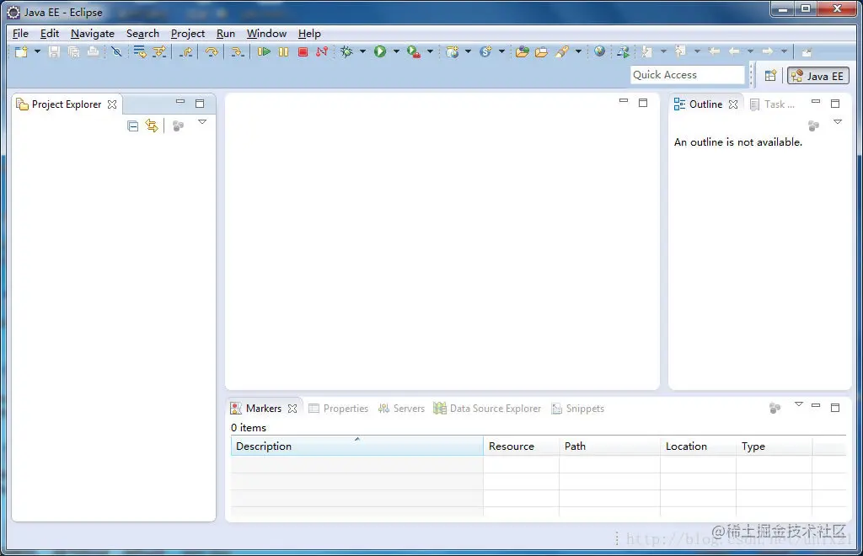Click the New Dynamic Web Project icon
863x556 pixels.
point(453,51)
